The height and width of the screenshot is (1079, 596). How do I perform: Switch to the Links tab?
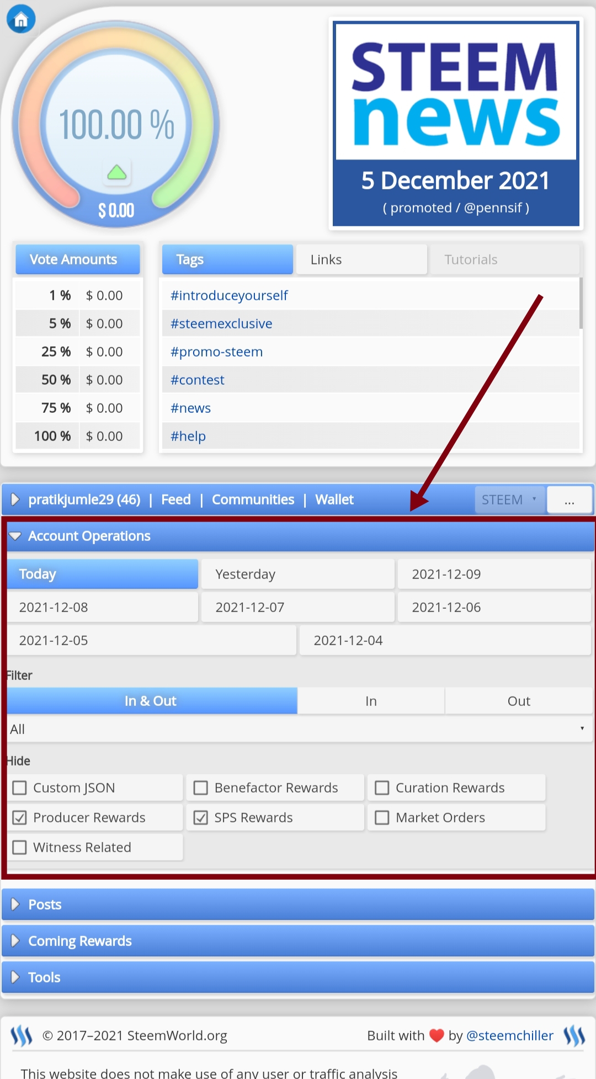[361, 259]
